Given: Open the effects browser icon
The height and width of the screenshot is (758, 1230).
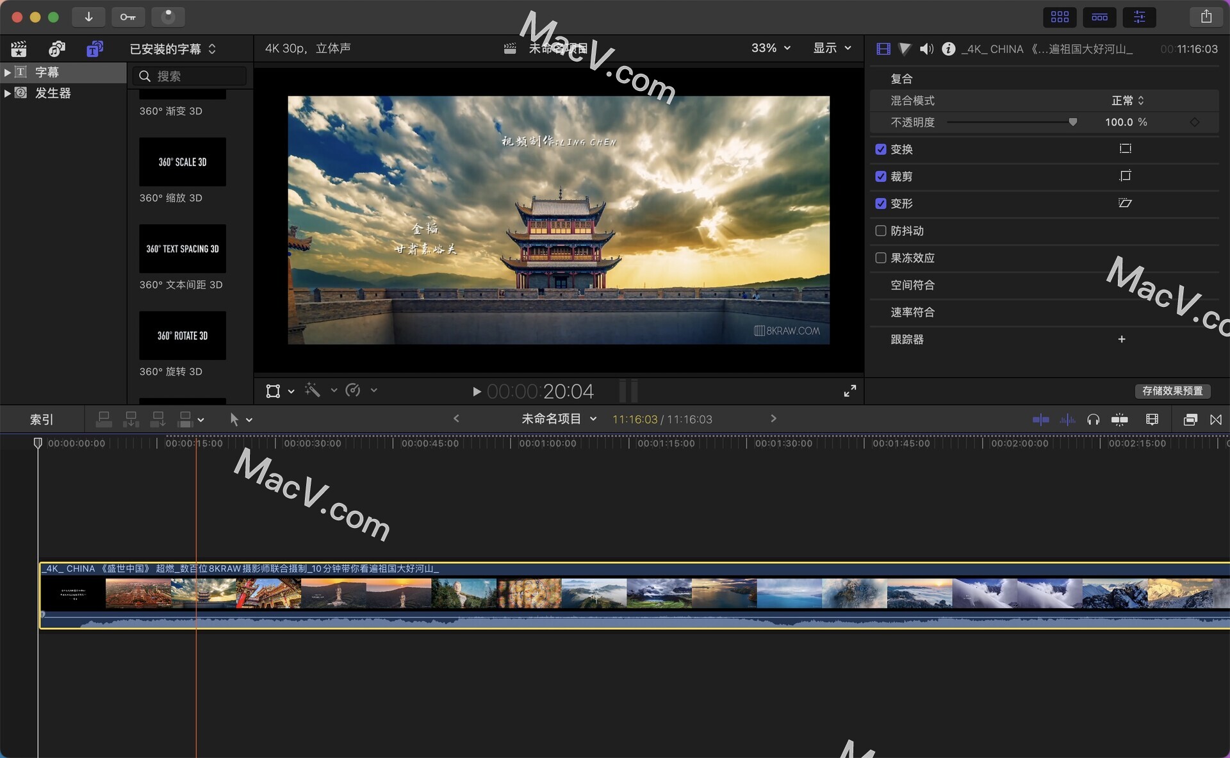Looking at the screenshot, I should [x=1190, y=420].
